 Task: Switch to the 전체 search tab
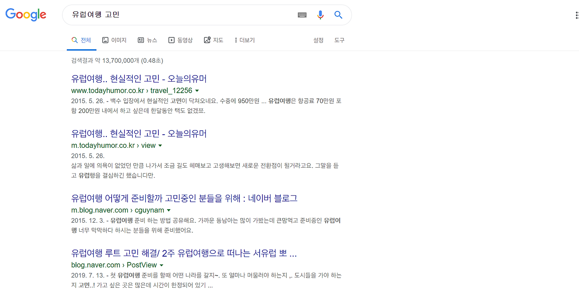81,40
